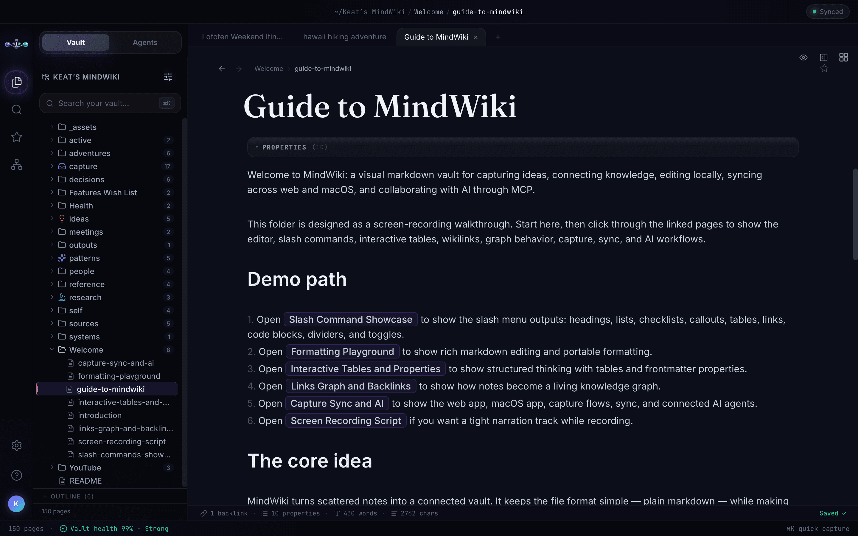Screen dimensions: 858x536
Task: Add a new tab with plus icon
Action: [498, 37]
